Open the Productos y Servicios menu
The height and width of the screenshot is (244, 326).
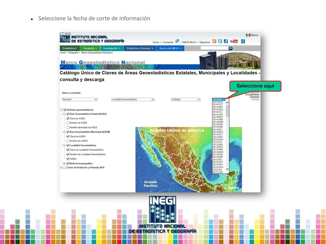pos(140,48)
